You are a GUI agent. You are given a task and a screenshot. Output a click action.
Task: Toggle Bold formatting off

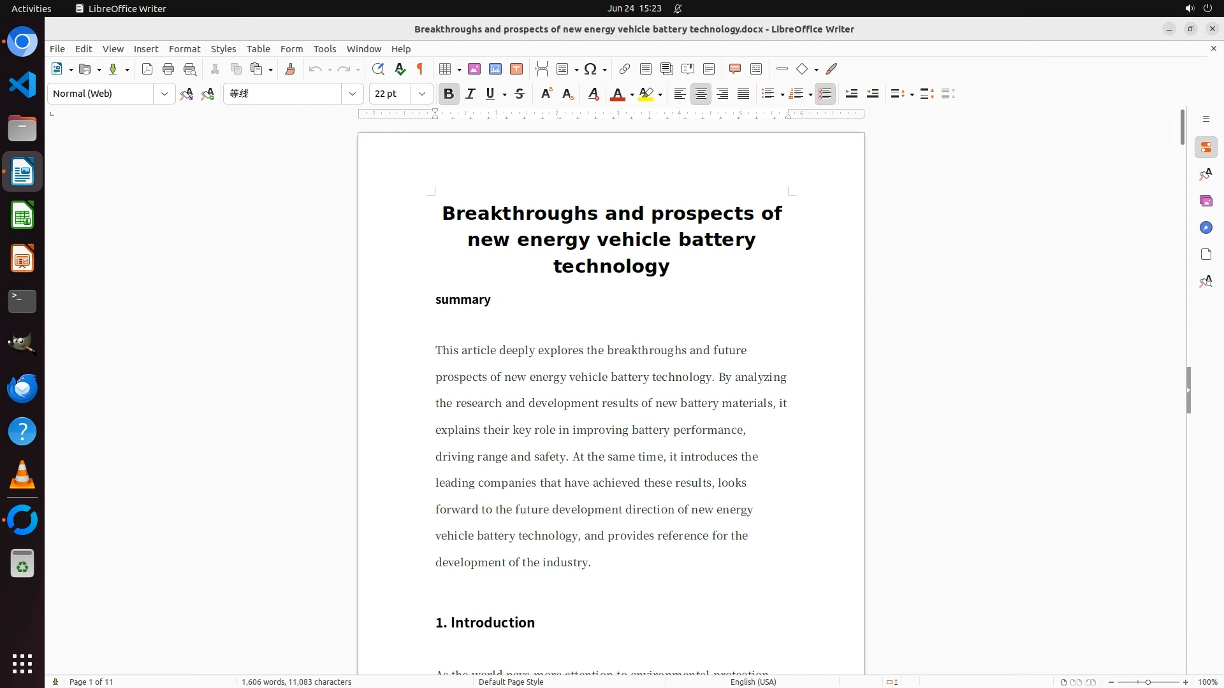449,94
